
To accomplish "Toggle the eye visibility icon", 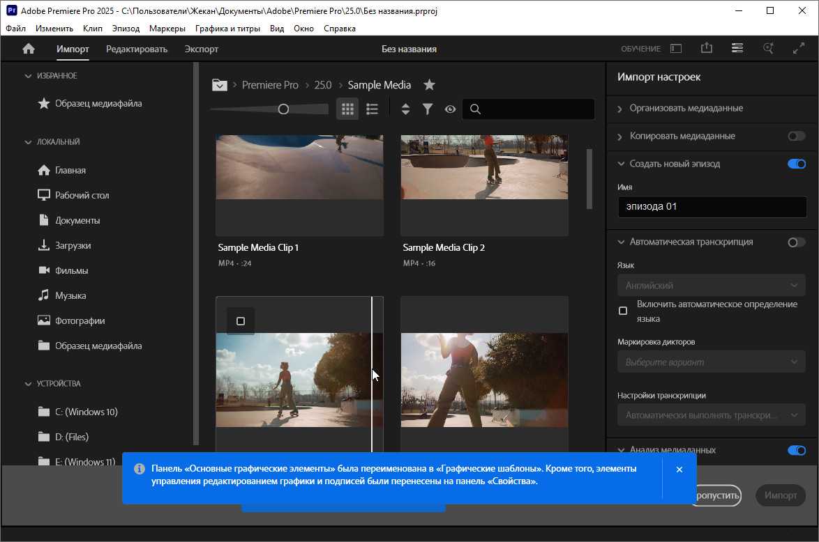I will point(450,109).
